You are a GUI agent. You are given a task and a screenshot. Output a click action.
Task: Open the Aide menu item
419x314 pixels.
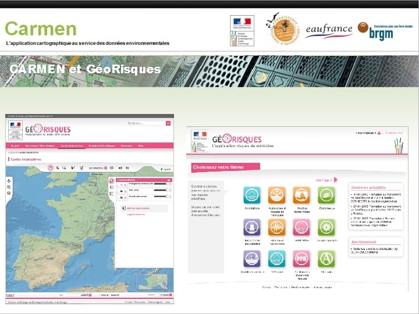(x=141, y=146)
